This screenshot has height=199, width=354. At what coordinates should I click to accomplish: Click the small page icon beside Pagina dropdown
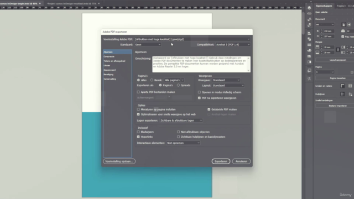click(x=352, y=72)
